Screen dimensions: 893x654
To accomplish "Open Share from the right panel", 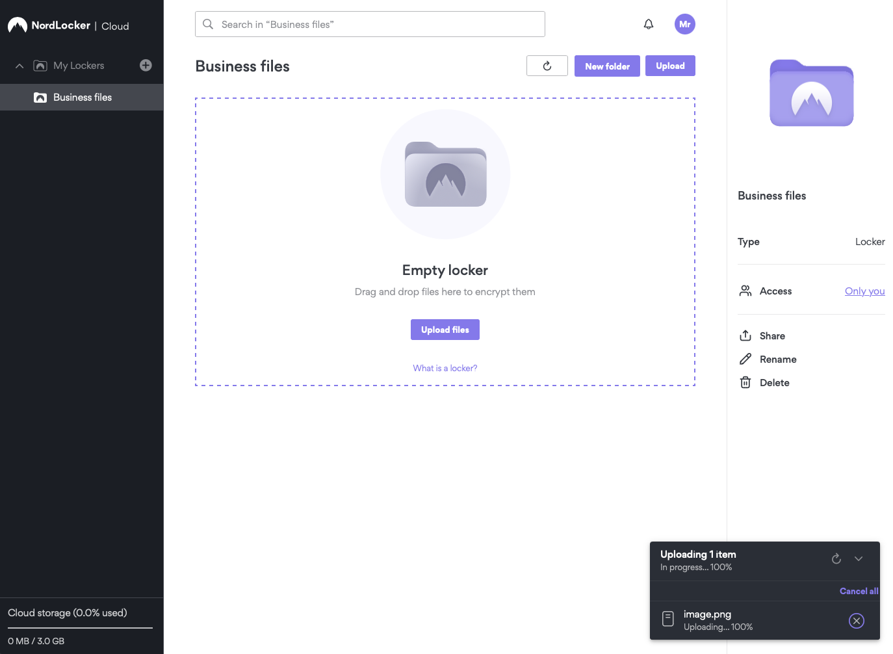I will coord(771,335).
